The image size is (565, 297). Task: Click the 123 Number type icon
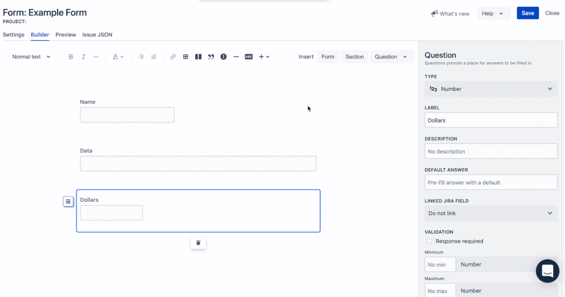[x=433, y=89]
